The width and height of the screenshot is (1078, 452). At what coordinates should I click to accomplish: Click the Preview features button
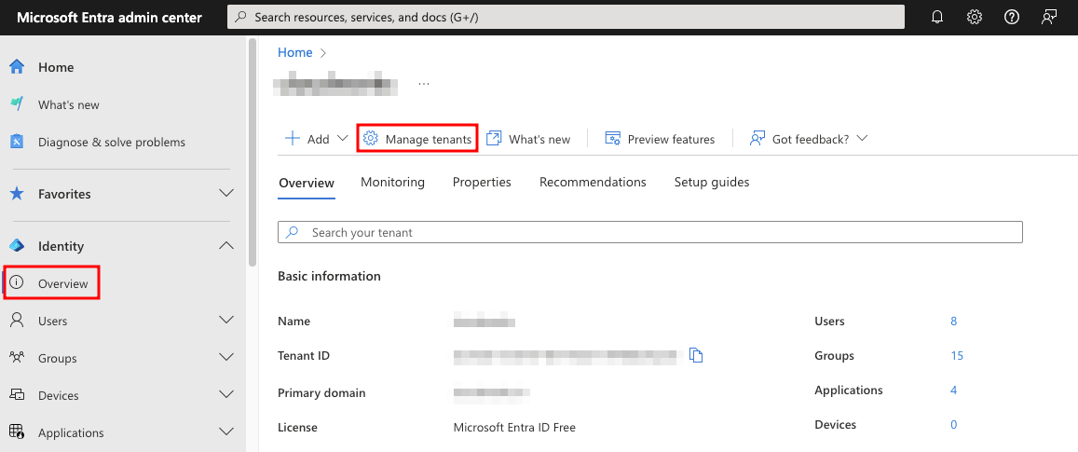pos(660,139)
